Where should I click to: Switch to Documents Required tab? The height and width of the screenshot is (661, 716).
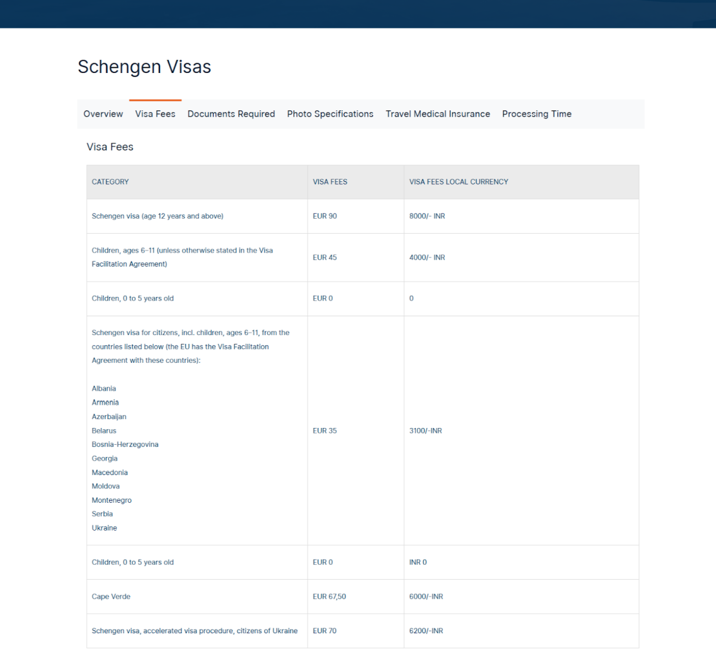point(231,114)
